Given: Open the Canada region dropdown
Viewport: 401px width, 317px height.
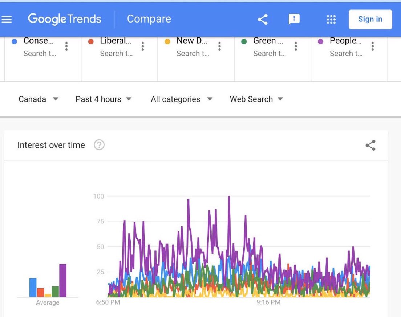Looking at the screenshot, I should click(x=39, y=99).
